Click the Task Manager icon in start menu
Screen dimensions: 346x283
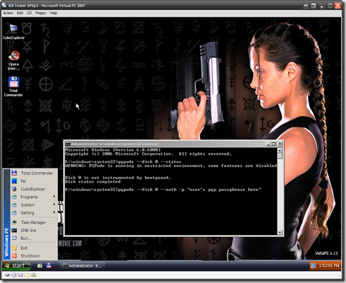point(14,222)
